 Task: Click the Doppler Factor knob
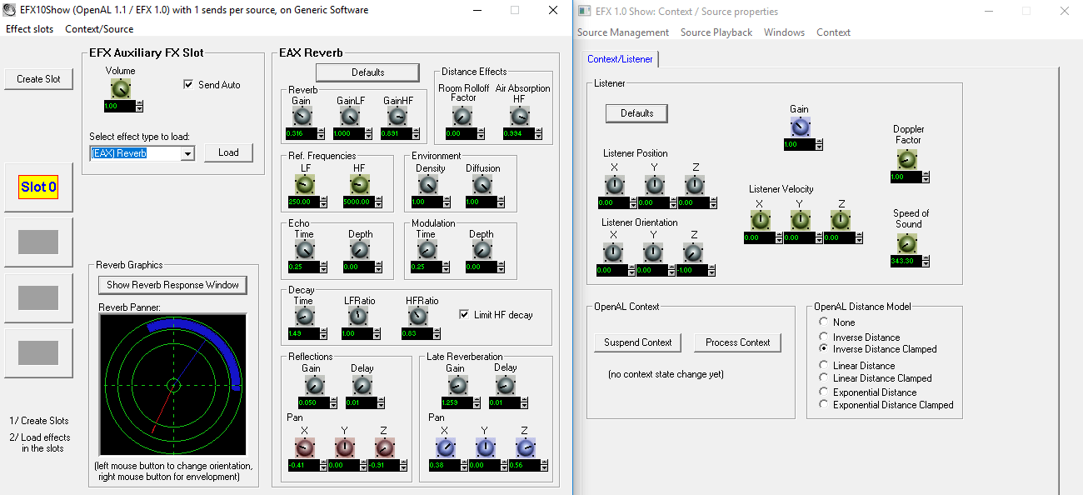[907, 159]
